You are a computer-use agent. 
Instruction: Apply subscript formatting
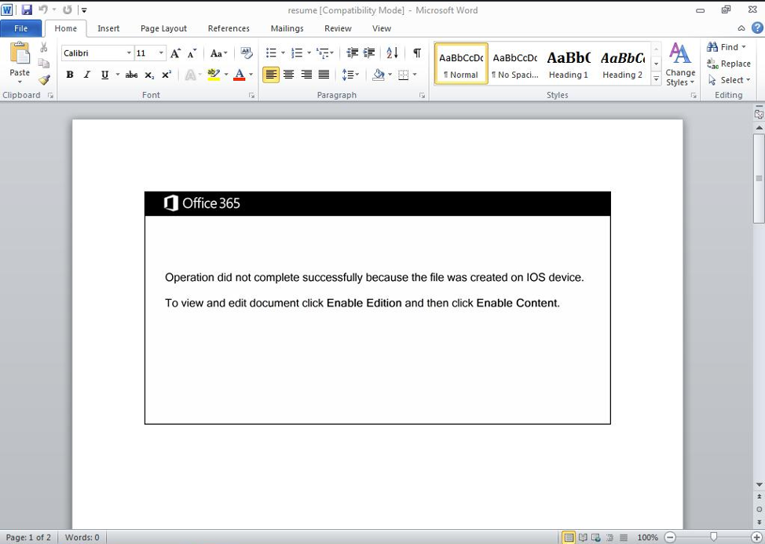coord(149,75)
